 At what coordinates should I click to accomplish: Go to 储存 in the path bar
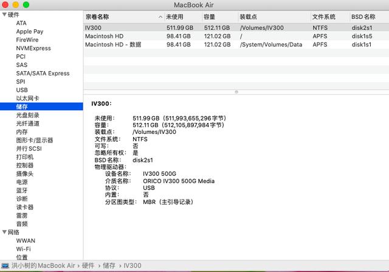click(109, 266)
